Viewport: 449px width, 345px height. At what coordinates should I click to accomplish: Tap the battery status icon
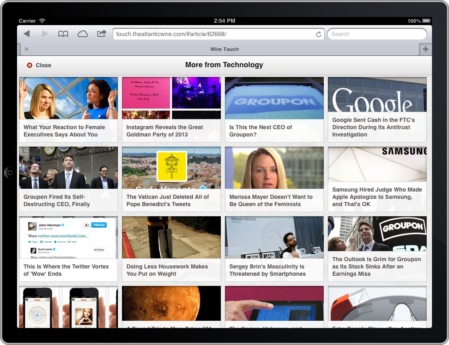(x=426, y=21)
